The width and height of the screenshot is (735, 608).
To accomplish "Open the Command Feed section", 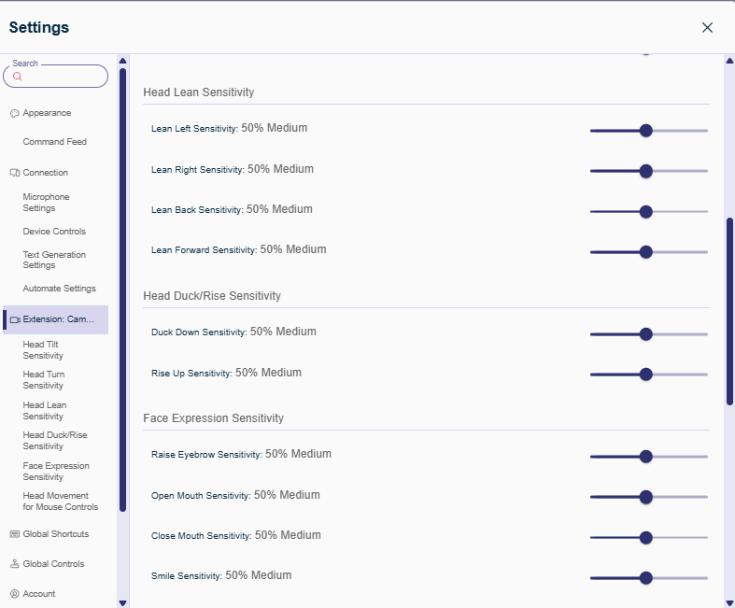I will coord(55,142).
